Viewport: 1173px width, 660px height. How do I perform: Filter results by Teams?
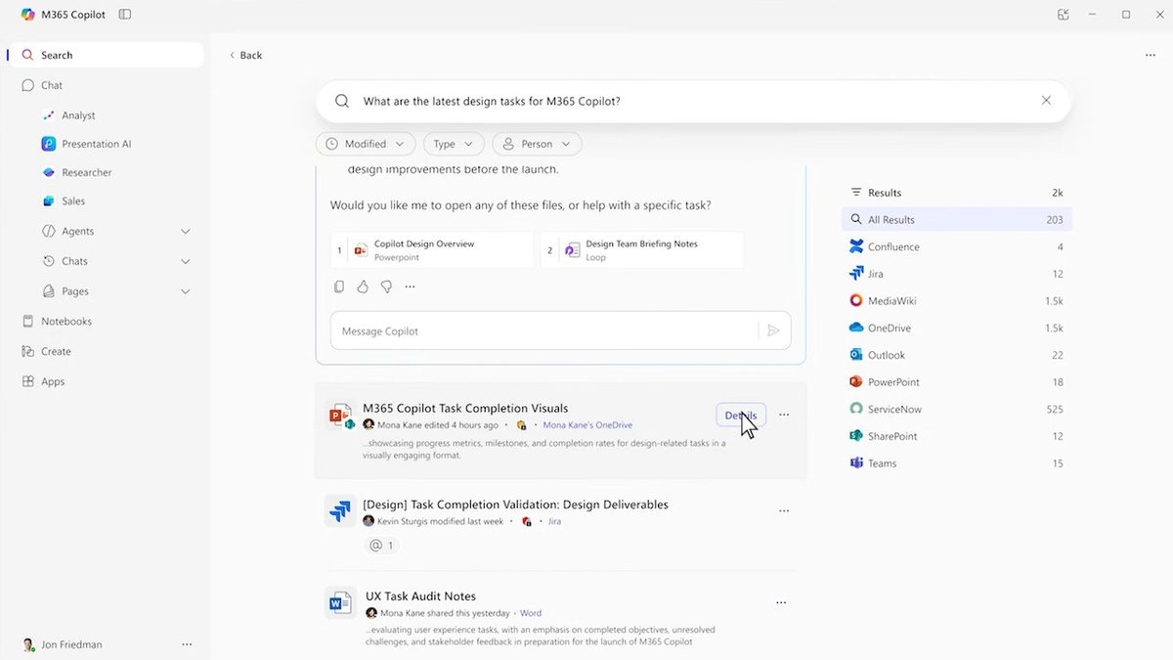point(957,463)
